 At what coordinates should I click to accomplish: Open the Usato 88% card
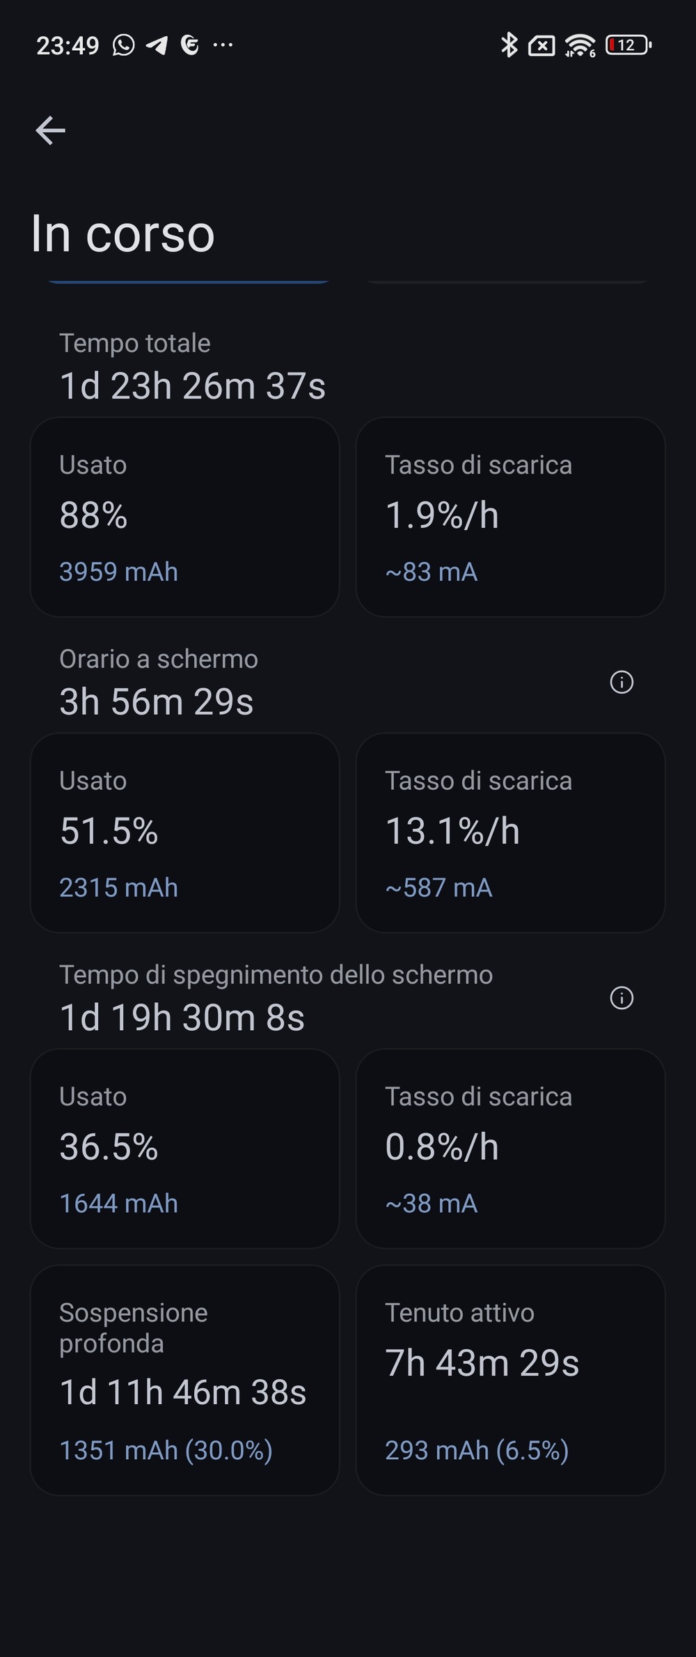(x=184, y=517)
